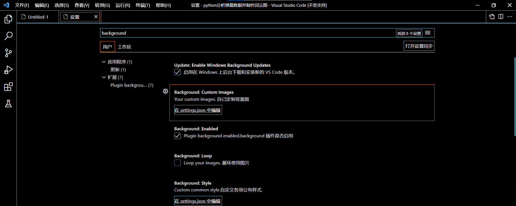Screen dimensions: 516x206
Task: Open editor More Actions ellipsis
Action: [510, 17]
